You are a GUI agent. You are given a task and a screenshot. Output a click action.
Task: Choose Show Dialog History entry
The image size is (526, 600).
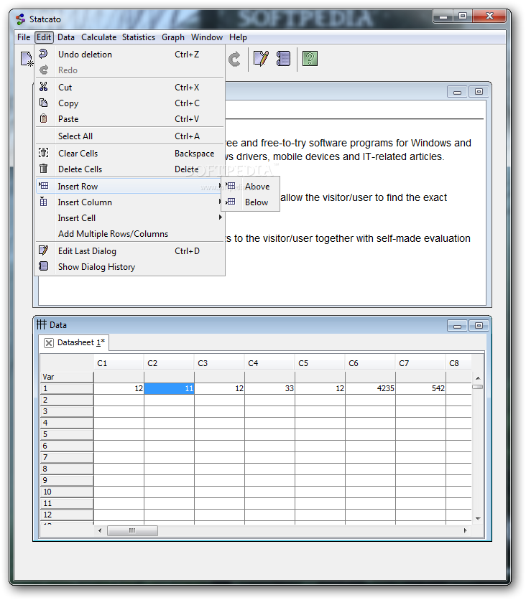[x=130, y=267]
